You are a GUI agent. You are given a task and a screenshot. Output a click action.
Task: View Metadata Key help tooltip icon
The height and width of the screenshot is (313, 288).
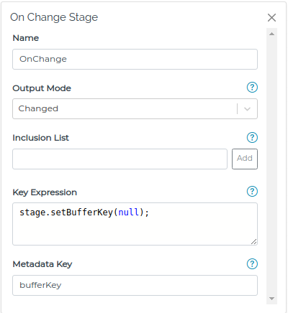(x=252, y=264)
